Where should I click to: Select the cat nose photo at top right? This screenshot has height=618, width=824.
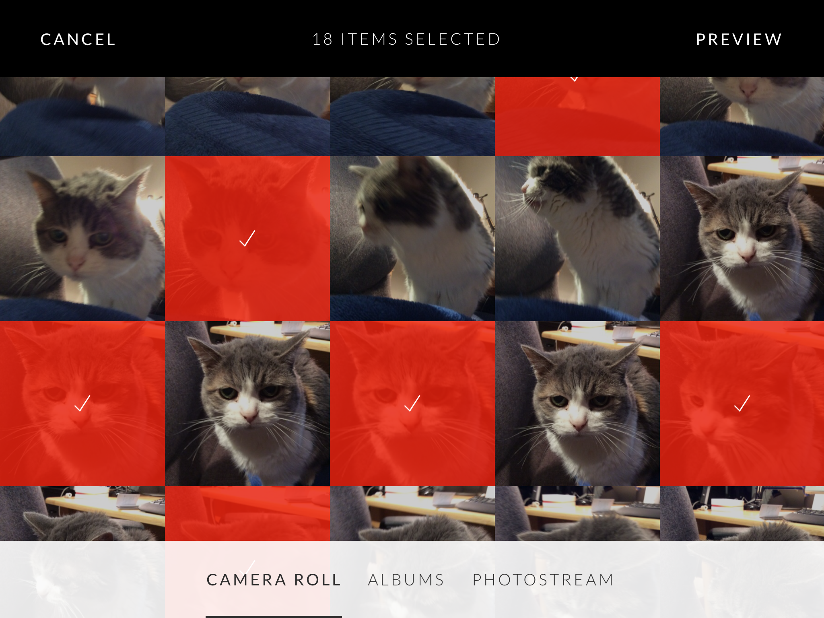click(x=742, y=117)
